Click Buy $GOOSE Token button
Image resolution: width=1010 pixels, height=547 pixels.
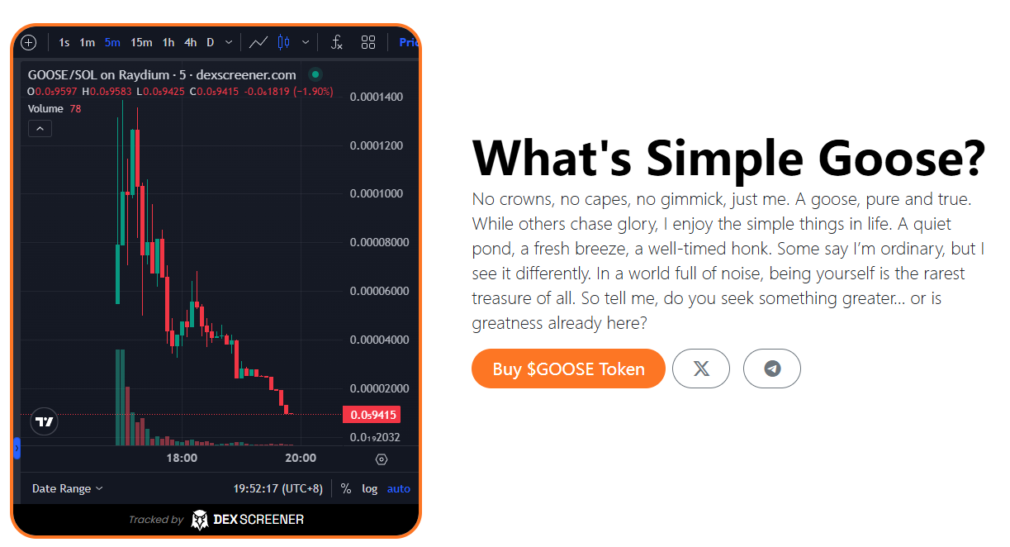point(569,369)
